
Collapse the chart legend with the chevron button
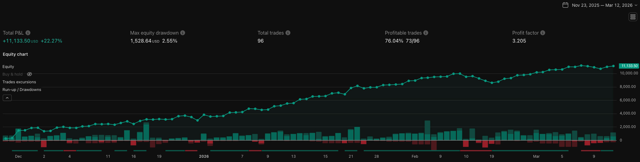click(7, 98)
